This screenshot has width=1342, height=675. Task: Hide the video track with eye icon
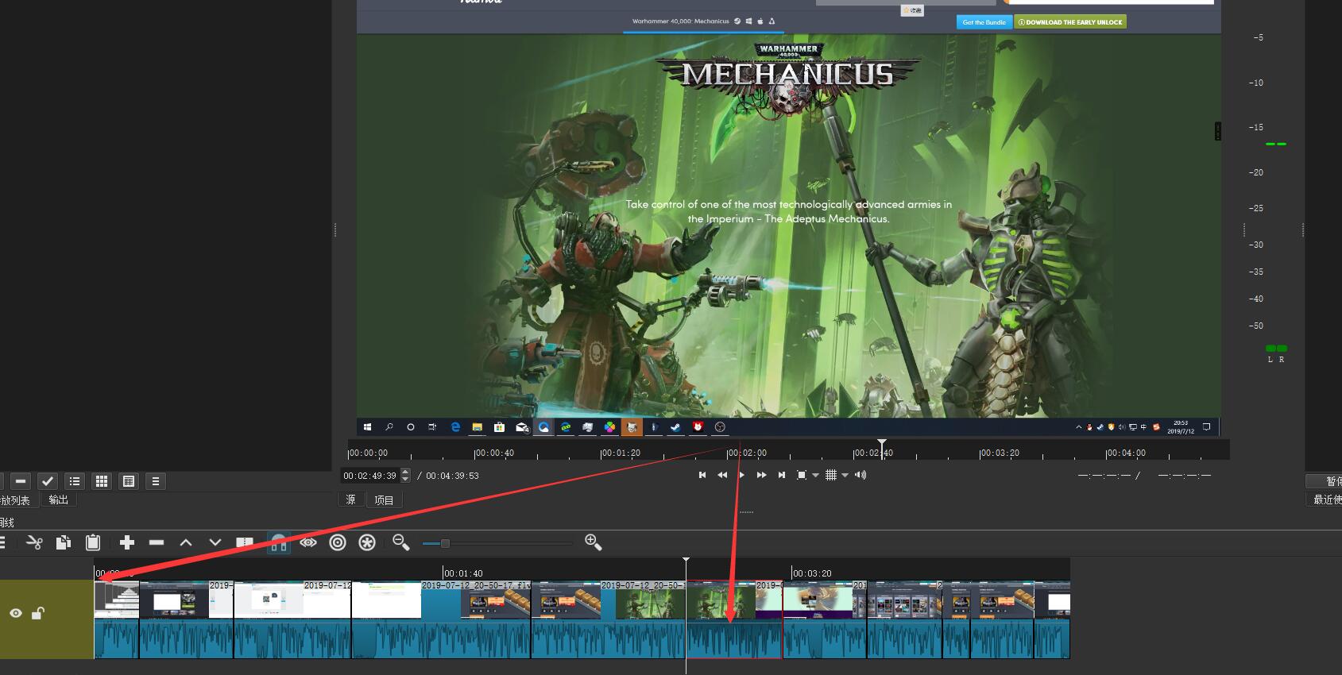(16, 613)
